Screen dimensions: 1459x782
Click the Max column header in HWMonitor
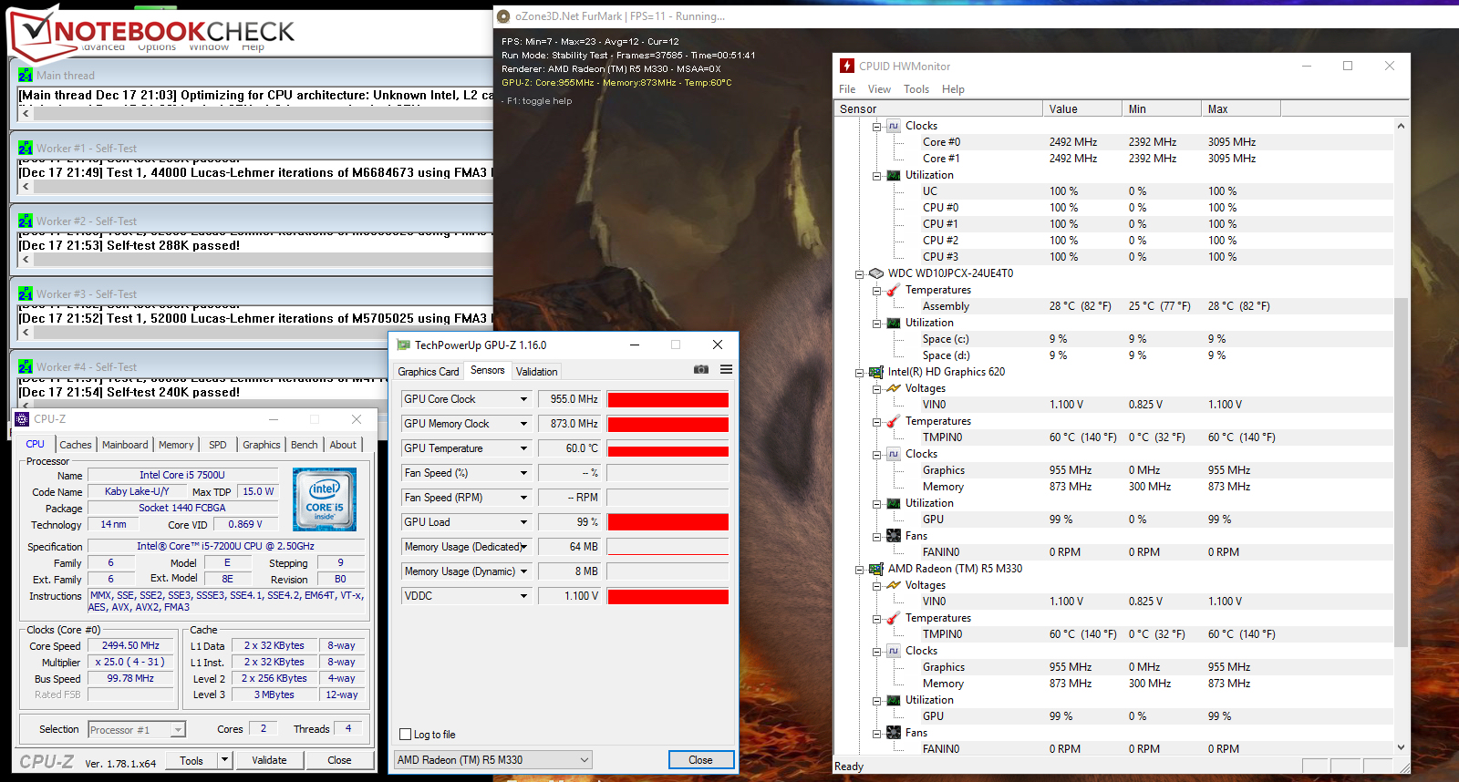tap(1241, 109)
